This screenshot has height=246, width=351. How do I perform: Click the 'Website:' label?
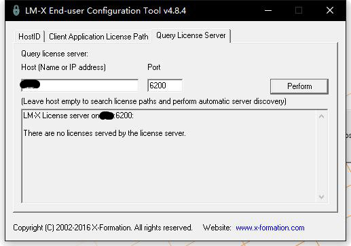click(x=217, y=228)
